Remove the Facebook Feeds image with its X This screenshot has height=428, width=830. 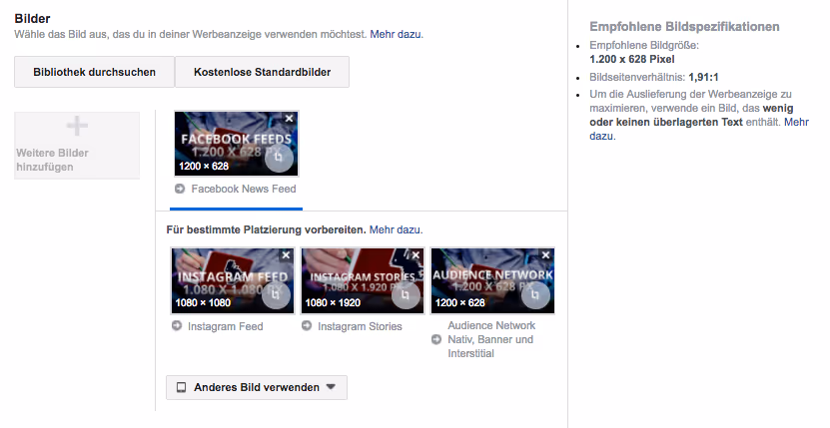point(289,119)
